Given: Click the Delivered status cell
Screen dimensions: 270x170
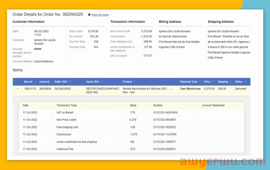Looking at the screenshot, I should 241,89.
